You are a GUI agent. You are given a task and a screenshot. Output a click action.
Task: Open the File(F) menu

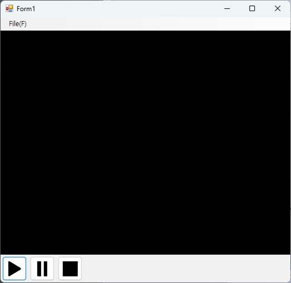(18, 24)
